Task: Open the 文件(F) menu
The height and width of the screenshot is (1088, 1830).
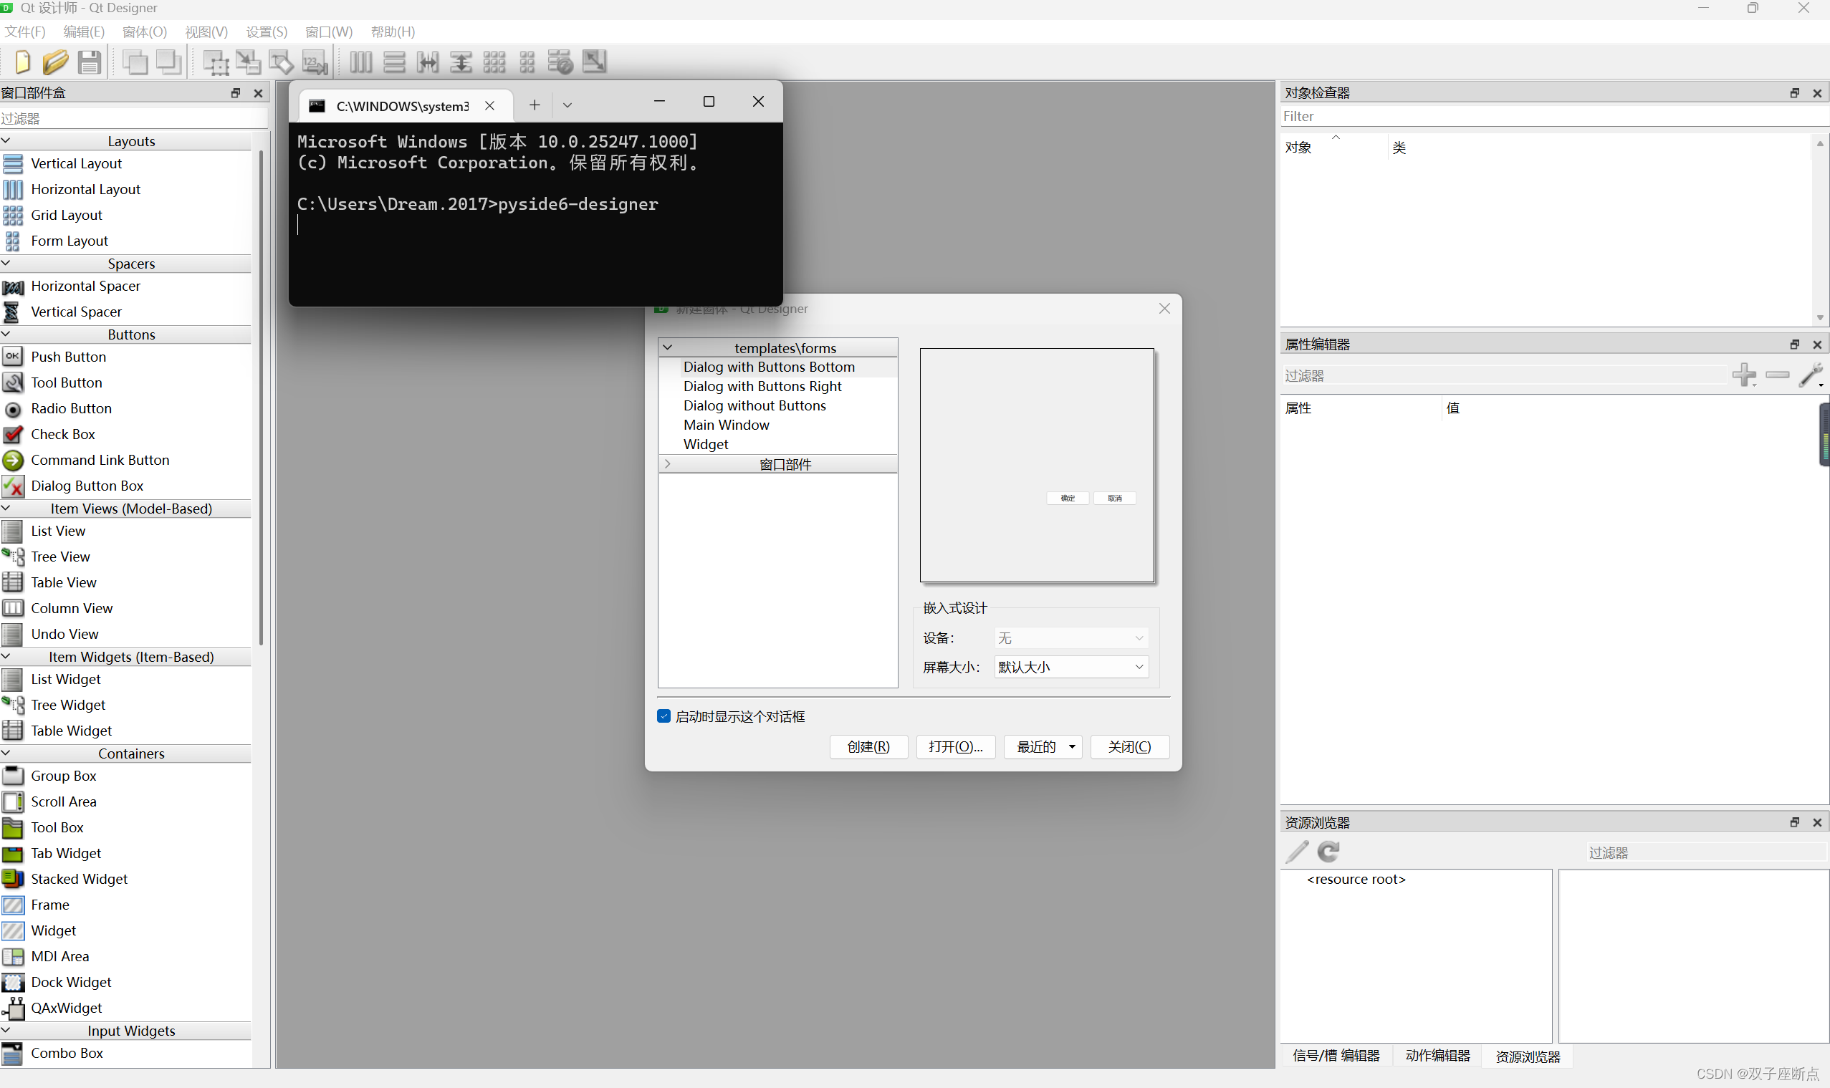Action: coord(25,32)
